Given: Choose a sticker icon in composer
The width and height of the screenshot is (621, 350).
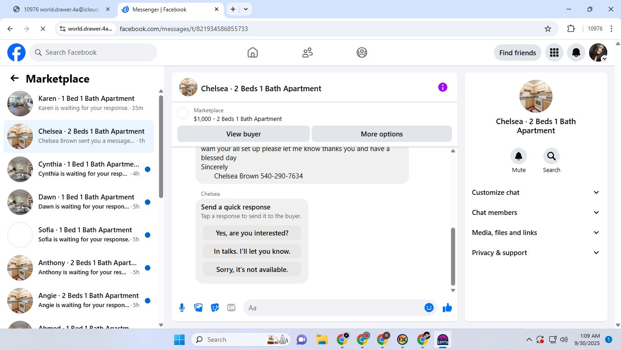Looking at the screenshot, I should 215,308.
